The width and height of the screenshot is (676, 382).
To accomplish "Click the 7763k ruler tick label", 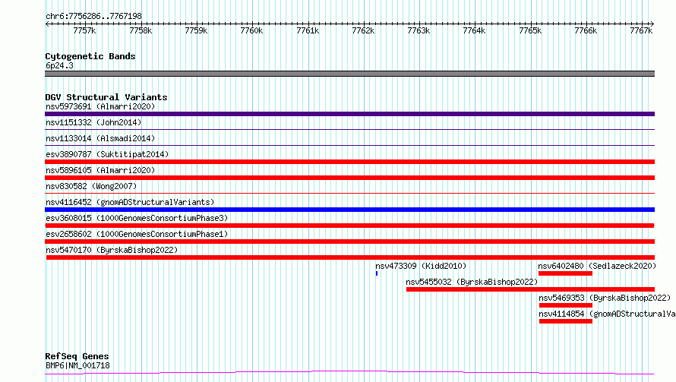I will 419,30.
